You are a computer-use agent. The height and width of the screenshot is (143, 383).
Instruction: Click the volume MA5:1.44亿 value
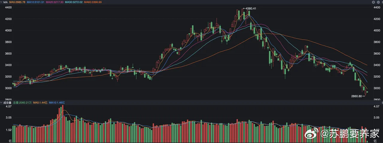pyautogui.click(x=40, y=102)
